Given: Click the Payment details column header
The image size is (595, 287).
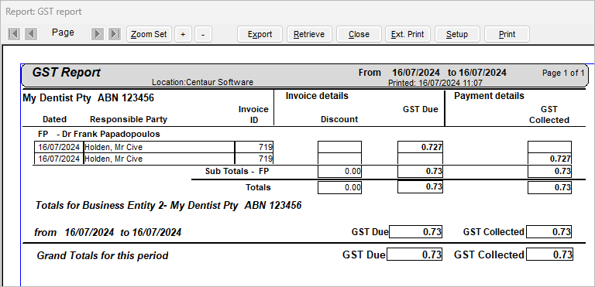Looking at the screenshot, I should (x=489, y=96).
